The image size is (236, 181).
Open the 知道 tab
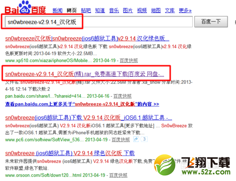coord(100,10)
